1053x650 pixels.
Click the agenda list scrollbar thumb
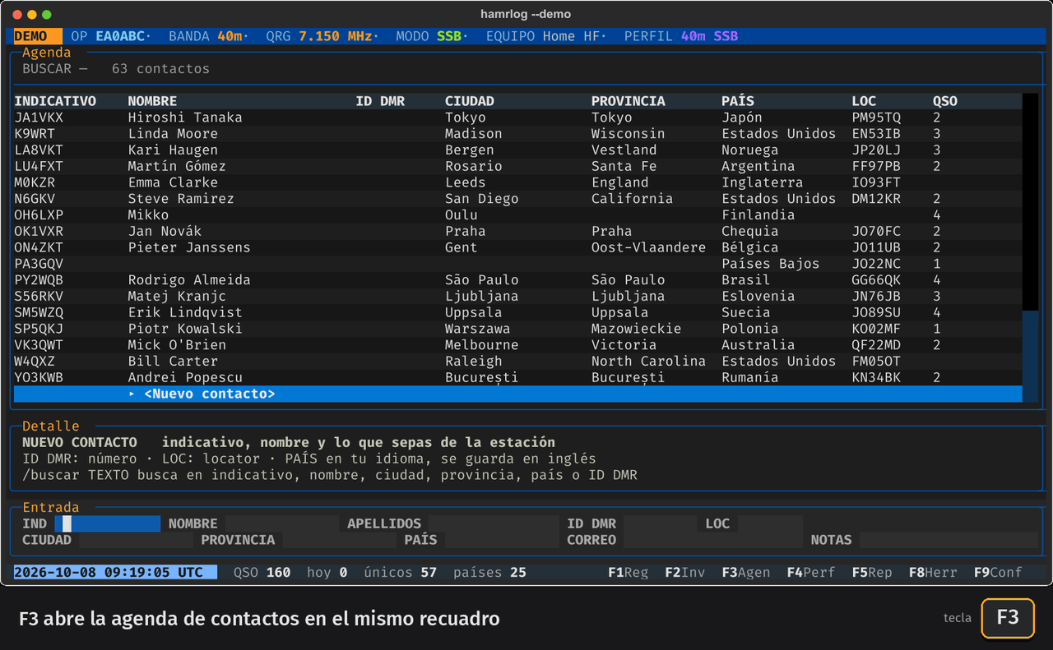coord(1030,357)
